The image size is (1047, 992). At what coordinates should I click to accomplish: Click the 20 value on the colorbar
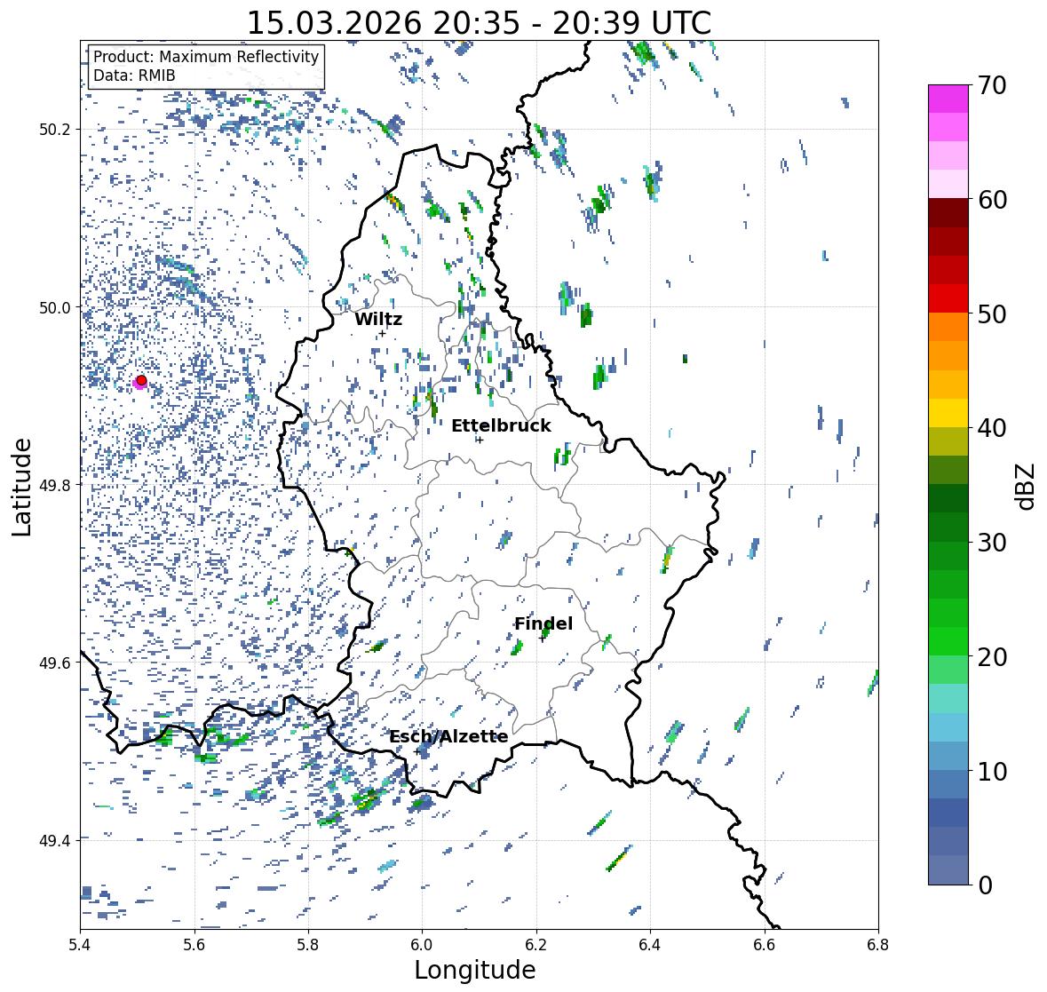click(x=991, y=657)
